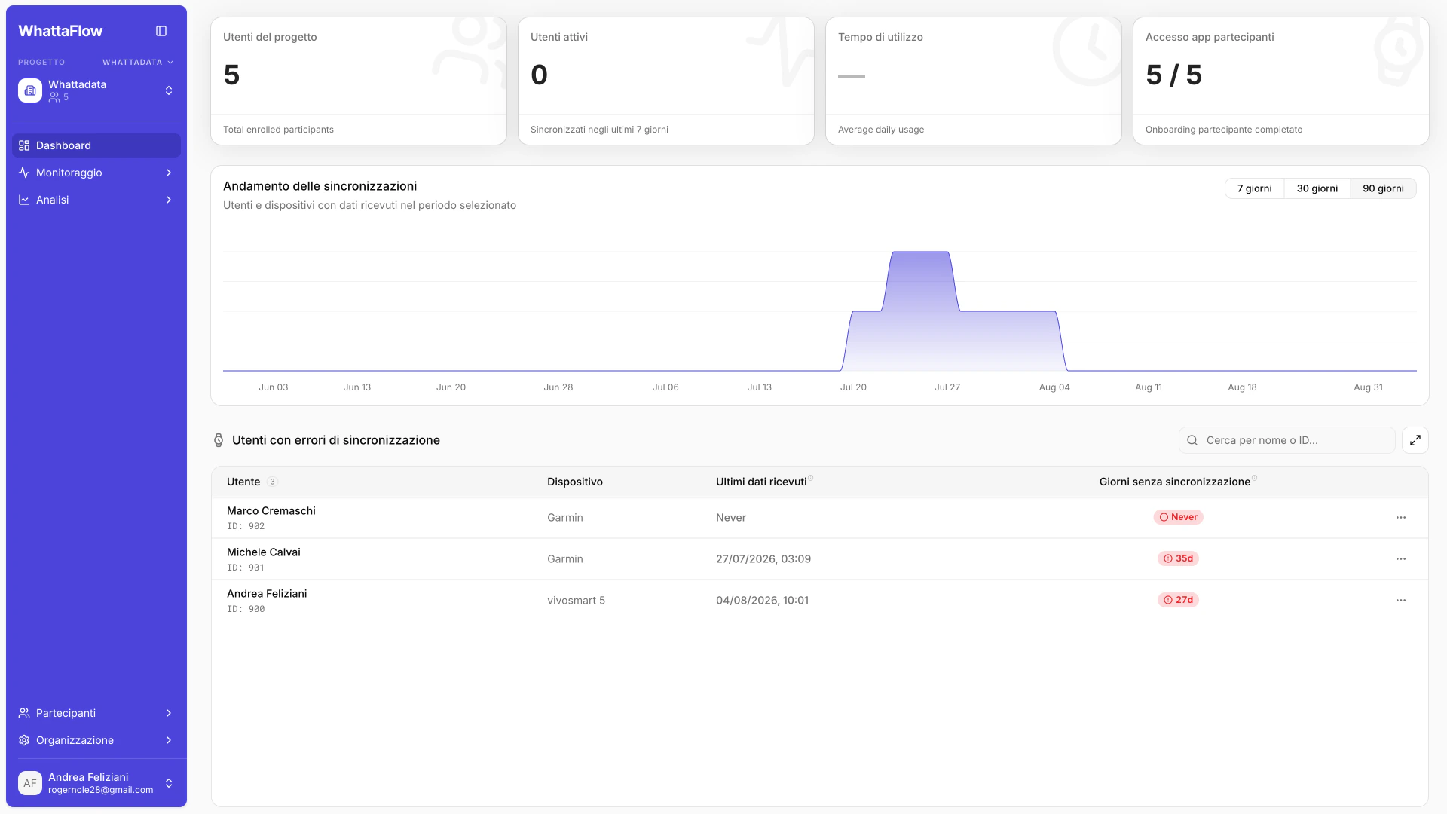This screenshot has width=1447, height=814.
Task: Click the Monitoraggio activity pulse icon
Action: [24, 173]
